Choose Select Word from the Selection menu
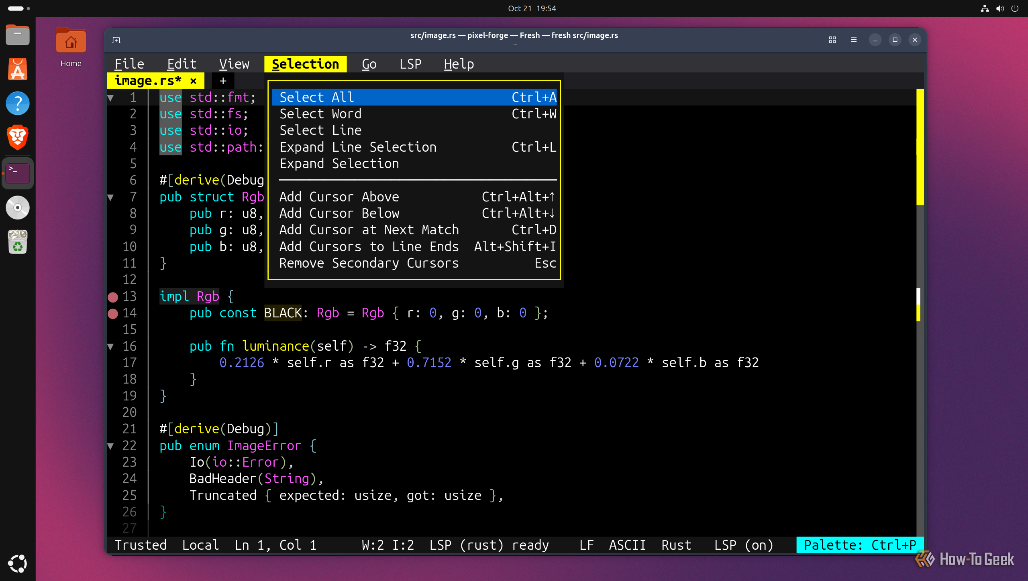1028x581 pixels. point(414,114)
